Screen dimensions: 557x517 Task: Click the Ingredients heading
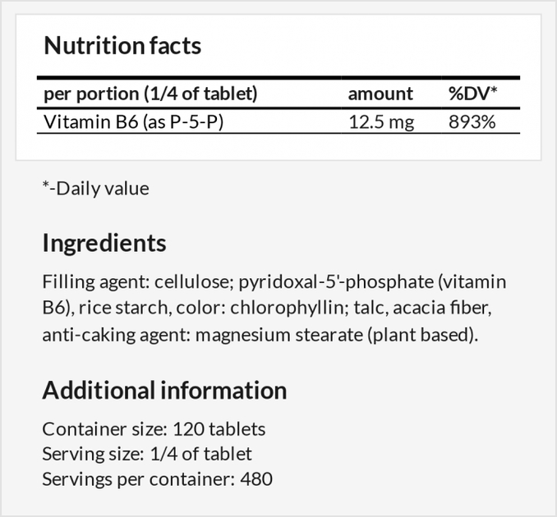pyautogui.click(x=104, y=243)
